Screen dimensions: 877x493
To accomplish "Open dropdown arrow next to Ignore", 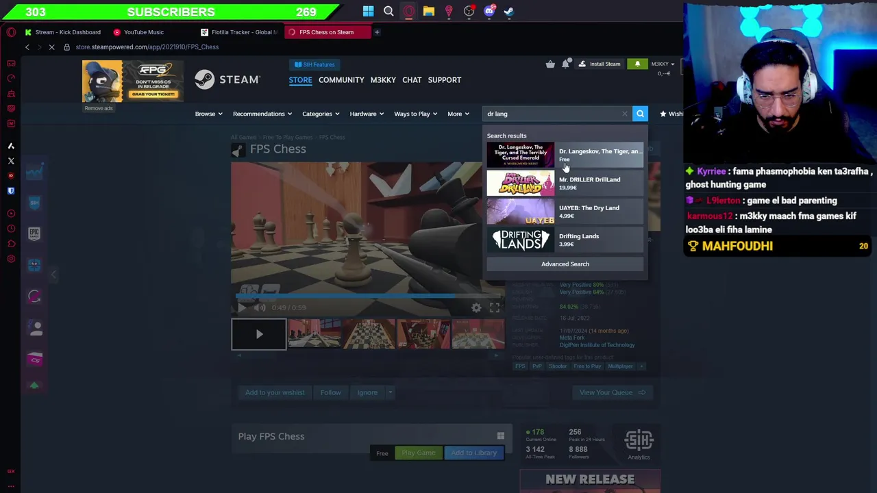I will pos(390,392).
